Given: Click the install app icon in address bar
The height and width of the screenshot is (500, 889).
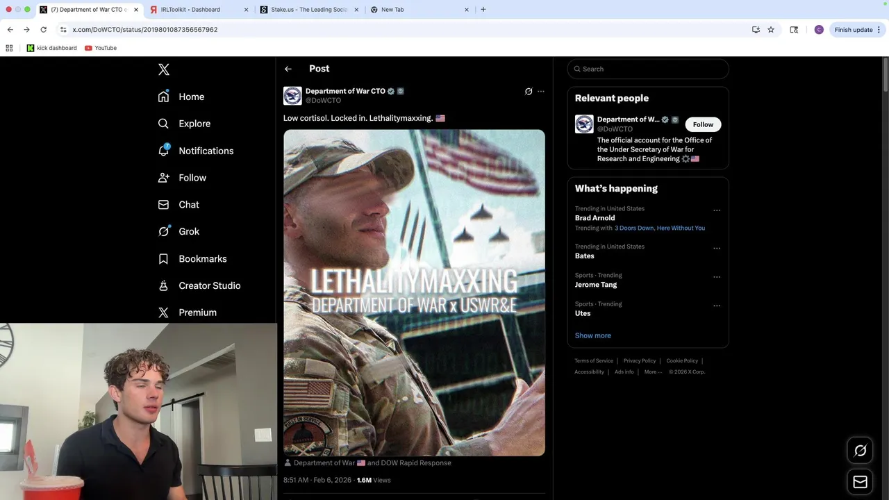Looking at the screenshot, I should [x=756, y=30].
